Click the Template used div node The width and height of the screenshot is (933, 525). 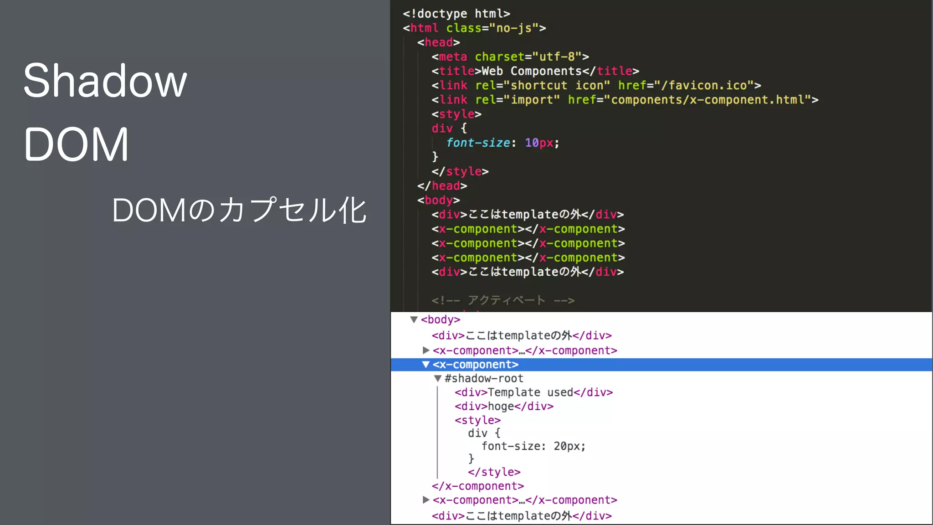(533, 392)
